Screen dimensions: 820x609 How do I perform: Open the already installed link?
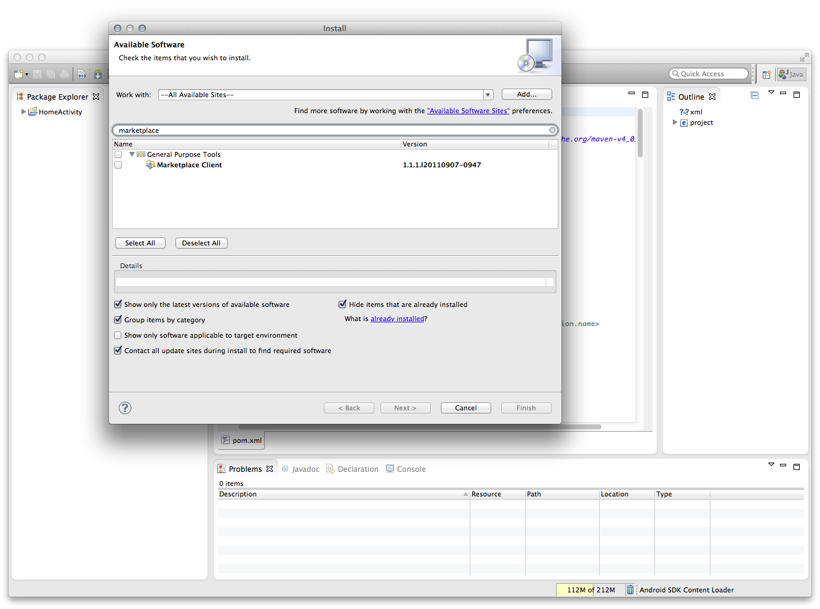(397, 319)
